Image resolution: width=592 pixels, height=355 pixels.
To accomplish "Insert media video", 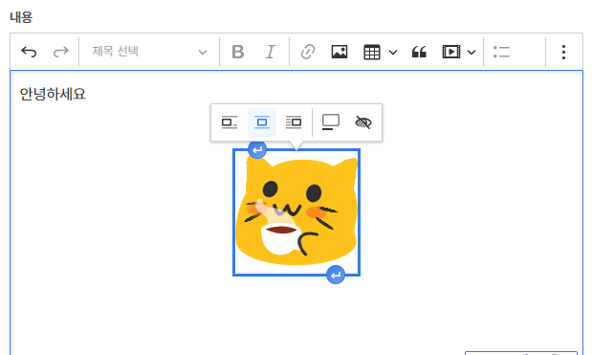I will click(450, 52).
